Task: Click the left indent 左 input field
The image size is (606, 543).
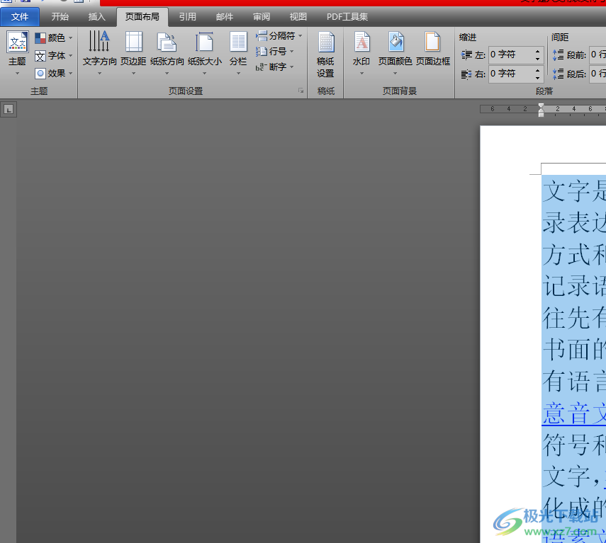Action: point(511,55)
